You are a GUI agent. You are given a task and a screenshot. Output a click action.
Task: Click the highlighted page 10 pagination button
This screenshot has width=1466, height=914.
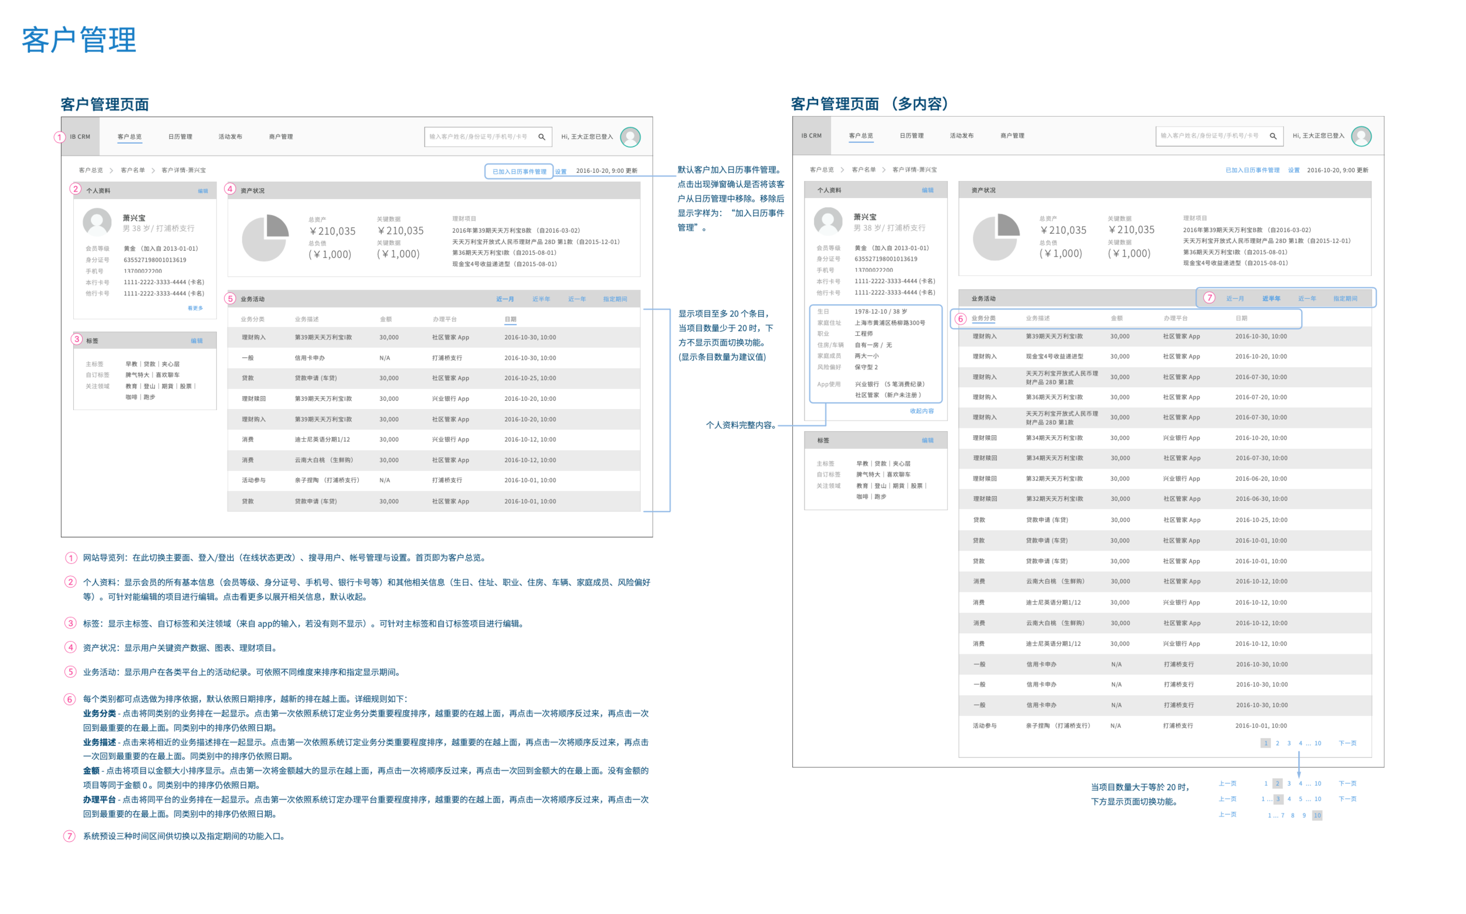pyautogui.click(x=1317, y=816)
